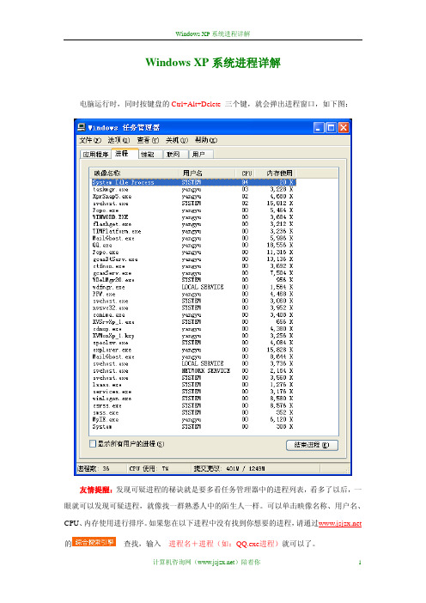The height and width of the screenshot is (603, 426).
Task: Select MailGhost.exe row using 5,996 K
Action: (x=193, y=238)
